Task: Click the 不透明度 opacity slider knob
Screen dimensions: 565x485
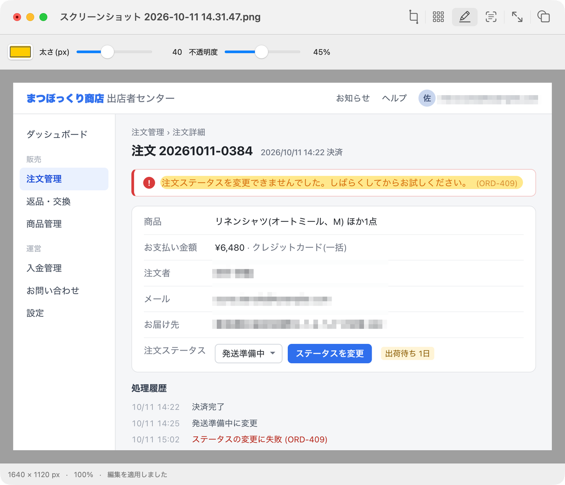Action: point(261,52)
